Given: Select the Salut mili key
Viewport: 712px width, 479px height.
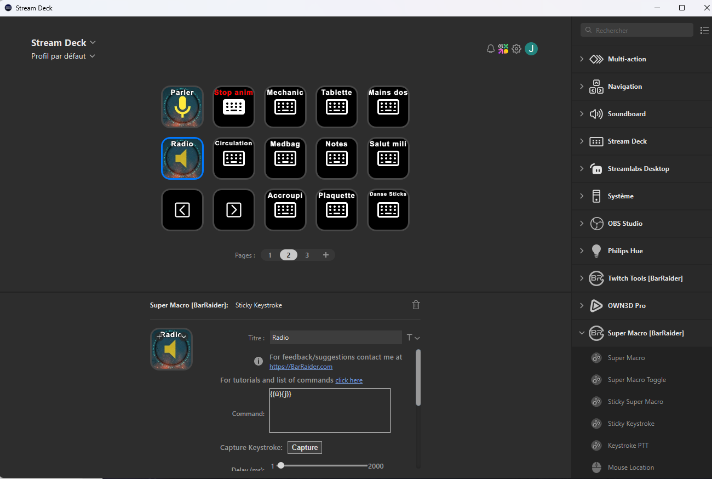Looking at the screenshot, I should click(388, 158).
